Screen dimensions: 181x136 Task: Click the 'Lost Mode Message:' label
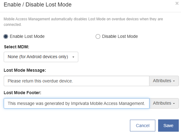point(25,70)
